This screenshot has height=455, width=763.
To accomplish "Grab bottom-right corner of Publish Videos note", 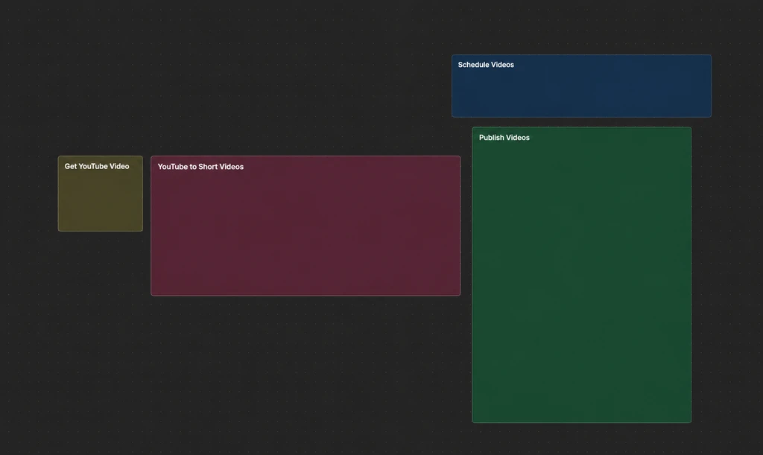I will pos(690,421).
